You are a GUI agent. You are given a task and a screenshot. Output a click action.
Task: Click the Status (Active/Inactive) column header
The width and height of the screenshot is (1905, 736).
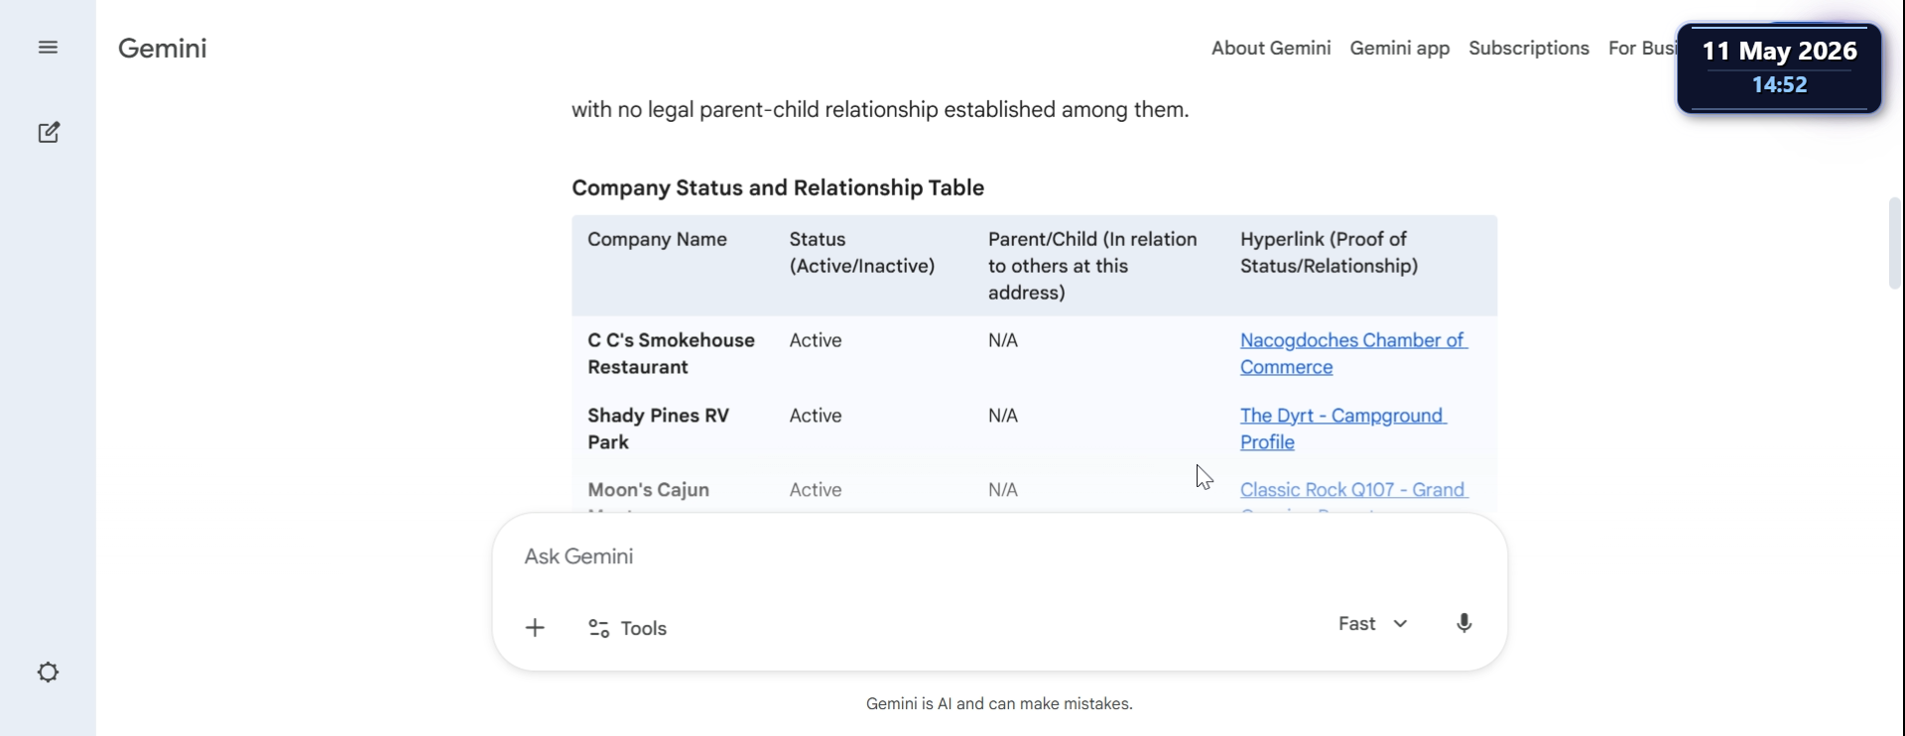[x=861, y=253]
